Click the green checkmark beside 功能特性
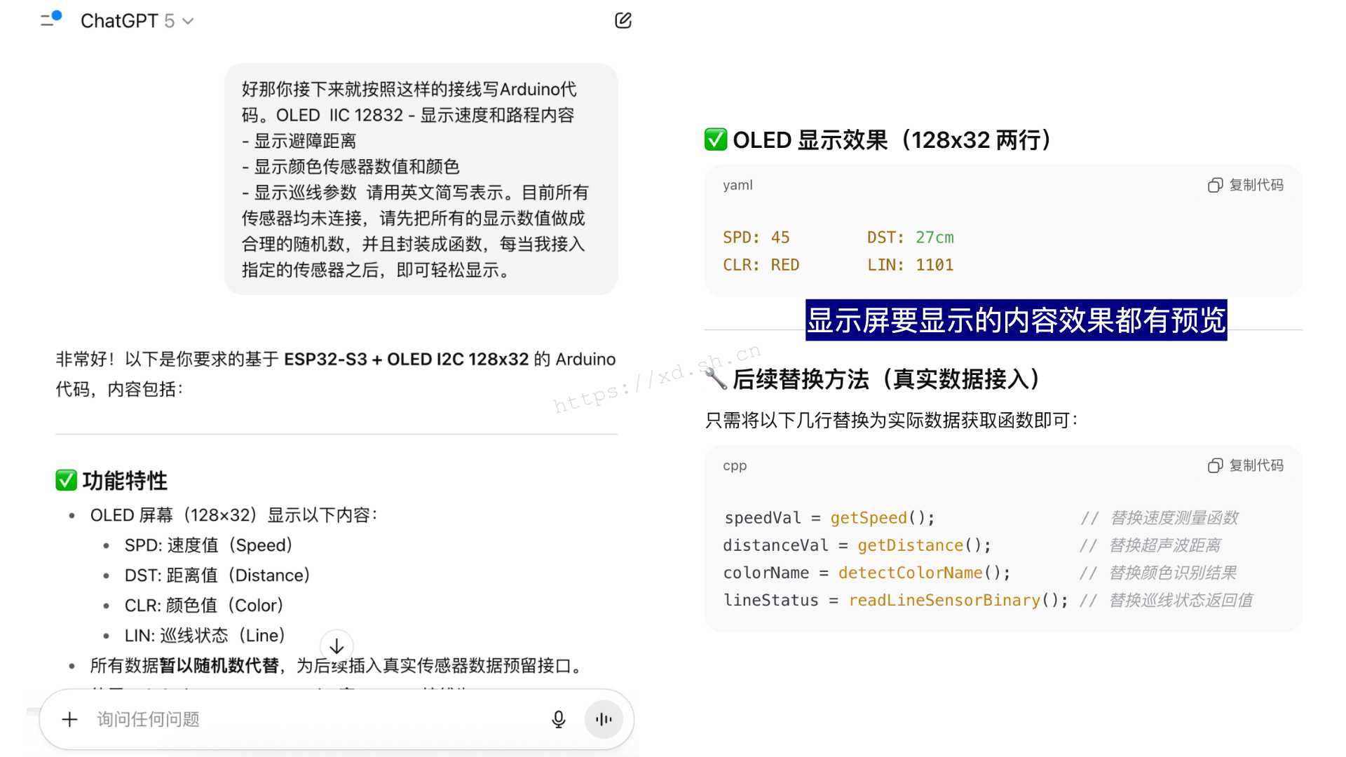 tap(66, 481)
